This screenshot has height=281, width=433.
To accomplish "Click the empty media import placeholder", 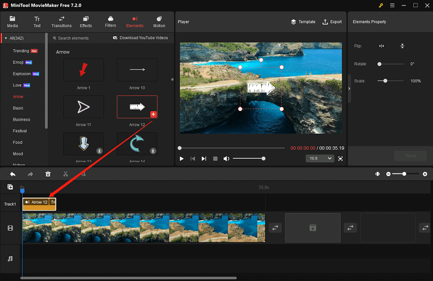I will coord(312,228).
